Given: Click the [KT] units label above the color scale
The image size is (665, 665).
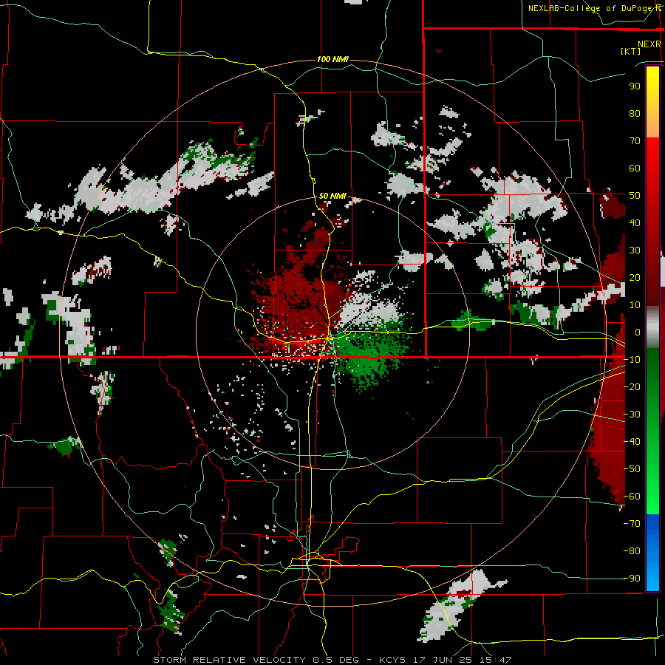Looking at the screenshot, I should point(630,51).
